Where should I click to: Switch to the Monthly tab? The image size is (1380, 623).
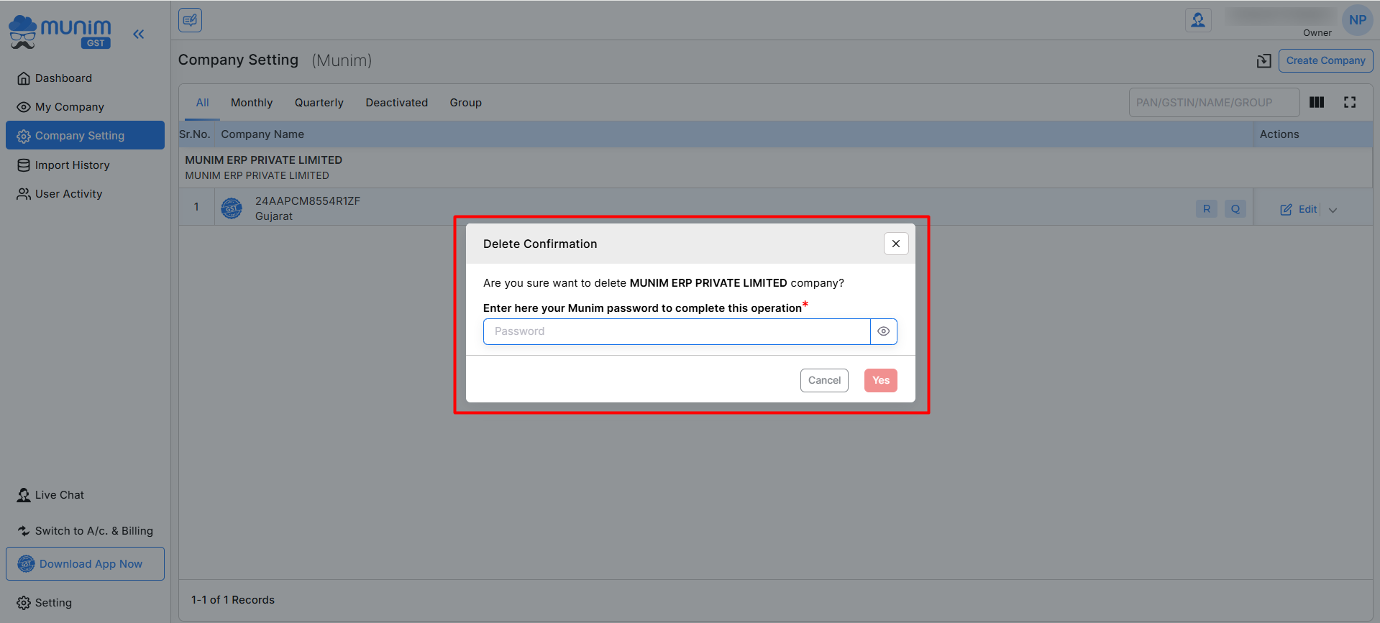pyautogui.click(x=252, y=103)
